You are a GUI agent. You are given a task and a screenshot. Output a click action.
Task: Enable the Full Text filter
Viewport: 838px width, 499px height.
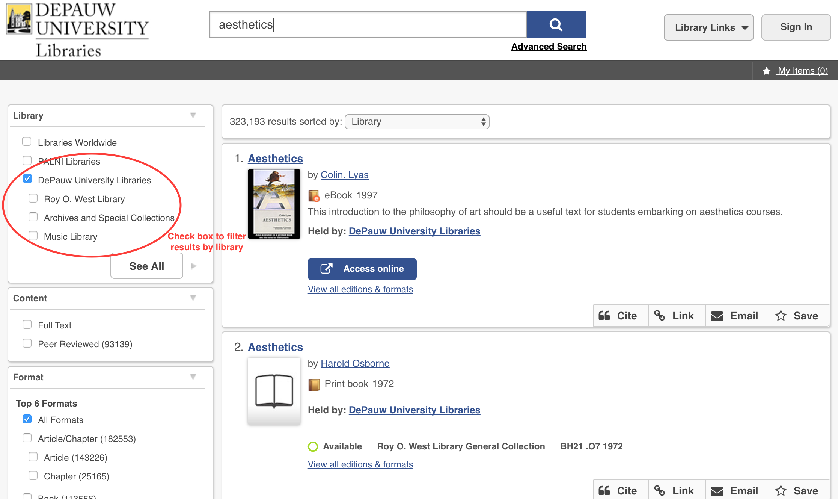click(x=27, y=324)
